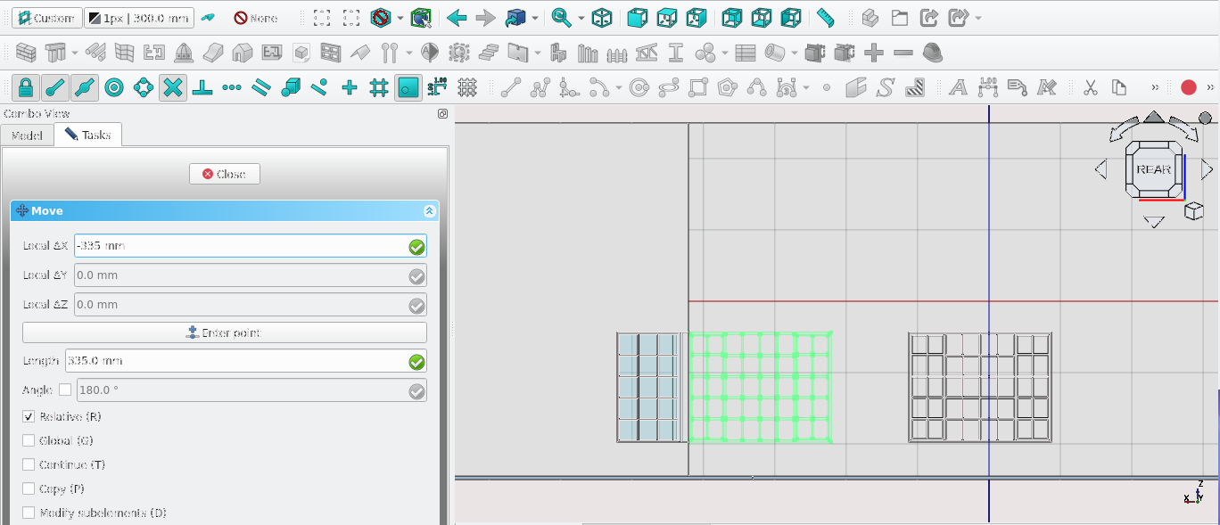This screenshot has height=525, width=1220.
Task: Click the Close button in Tasks
Action: (225, 174)
